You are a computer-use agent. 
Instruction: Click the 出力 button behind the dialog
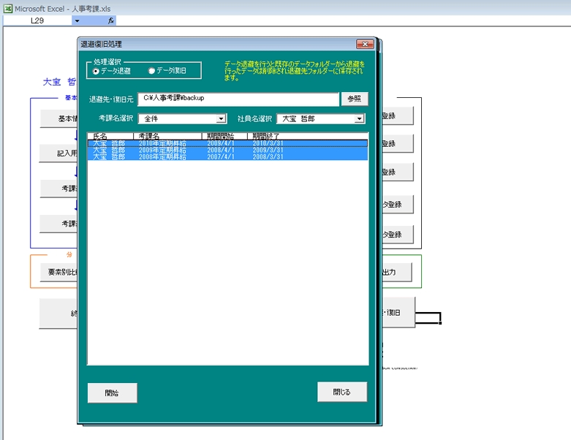[x=396, y=272]
